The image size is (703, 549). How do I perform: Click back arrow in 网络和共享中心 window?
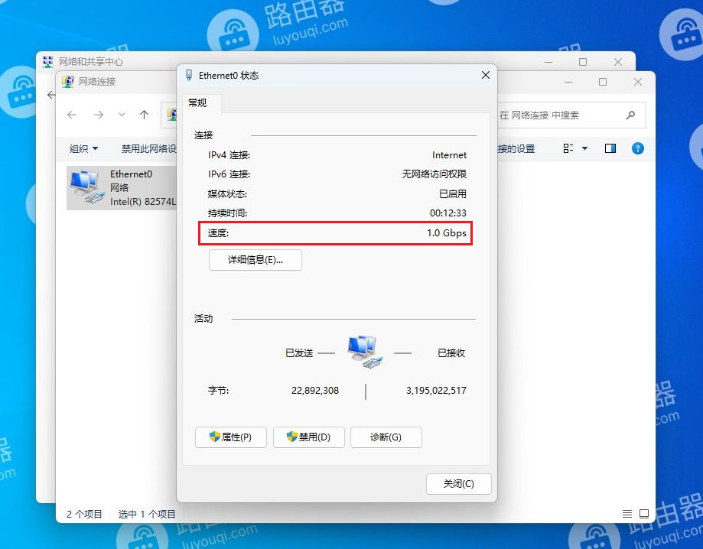(x=51, y=95)
